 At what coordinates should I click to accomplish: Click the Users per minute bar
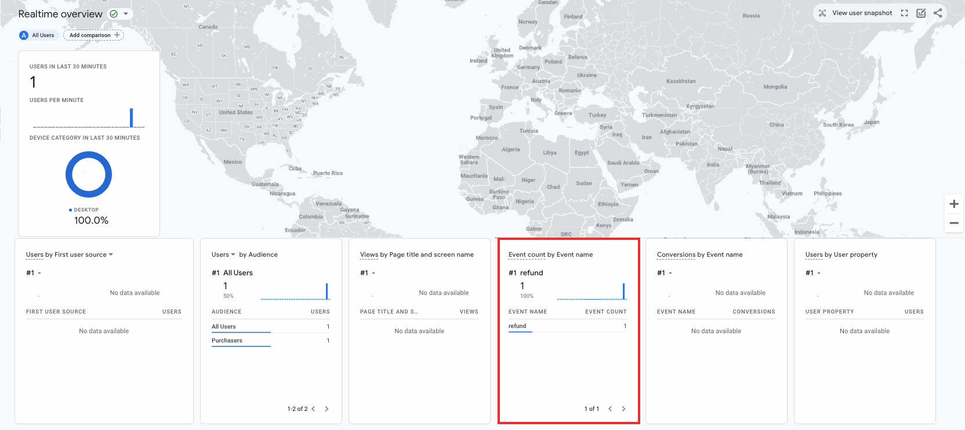132,118
